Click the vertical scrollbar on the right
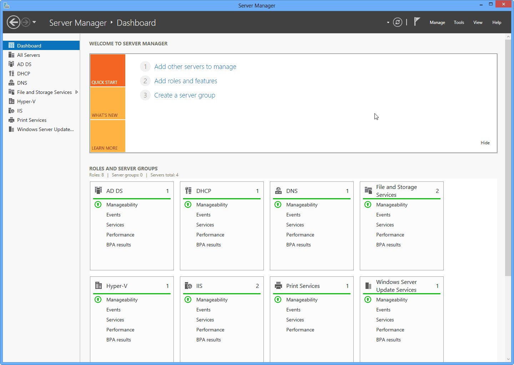The height and width of the screenshot is (365, 514). coord(508,157)
